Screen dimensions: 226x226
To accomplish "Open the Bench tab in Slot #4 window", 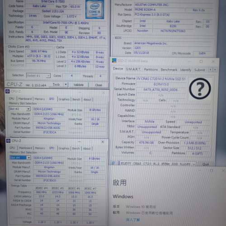I will [x=76, y=148].
